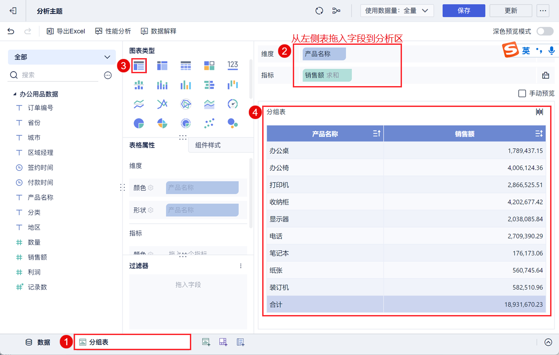Check the 手动预览 checkbox

522,93
